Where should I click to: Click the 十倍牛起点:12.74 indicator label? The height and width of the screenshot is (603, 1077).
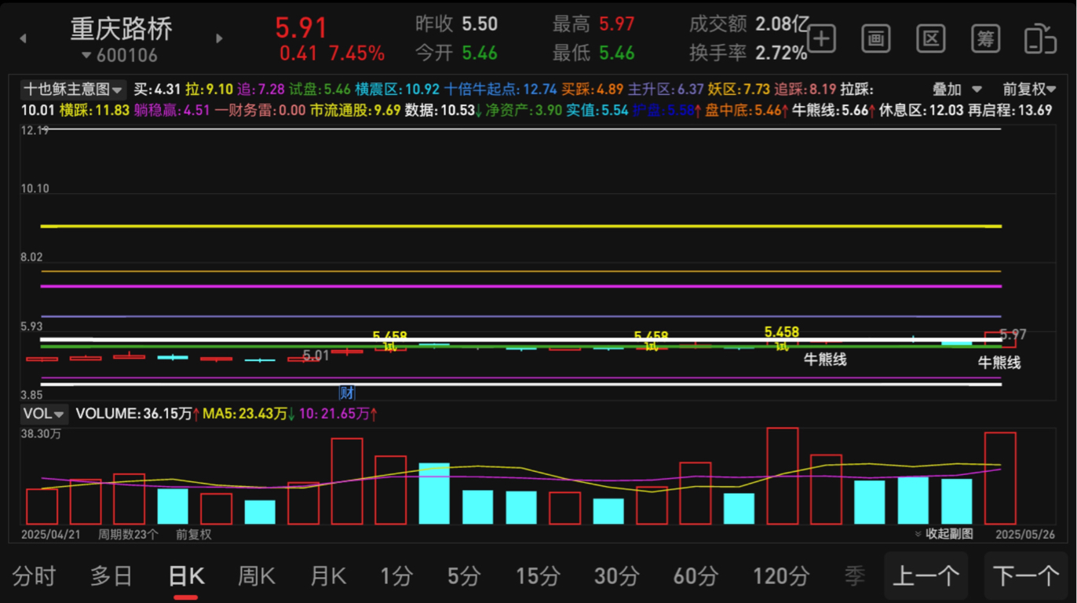click(x=500, y=90)
